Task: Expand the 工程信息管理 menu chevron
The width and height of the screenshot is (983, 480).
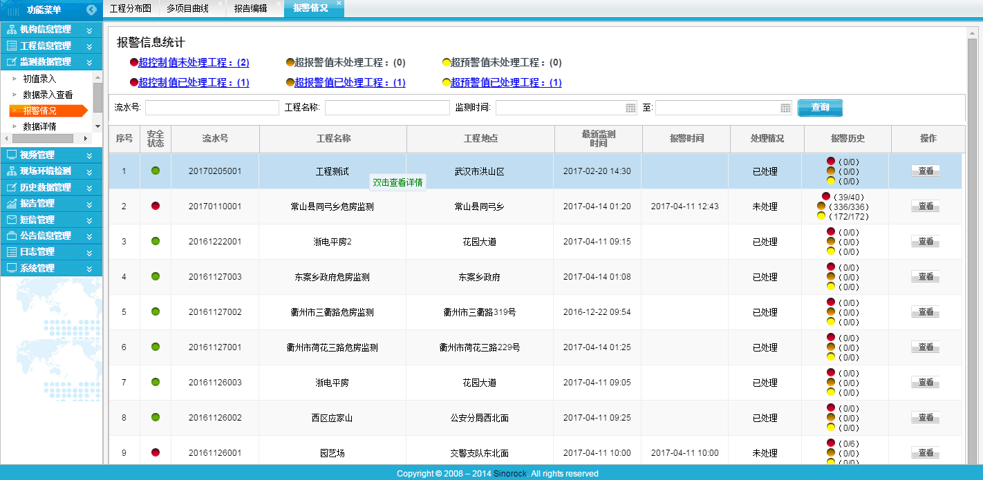Action: coord(89,46)
